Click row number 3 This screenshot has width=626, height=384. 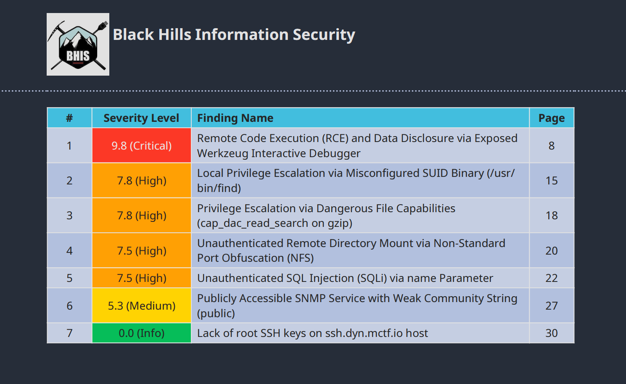click(x=69, y=216)
